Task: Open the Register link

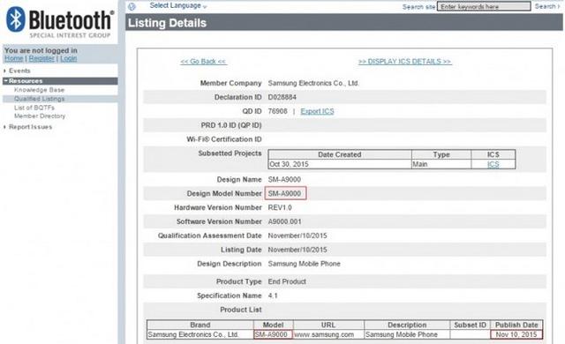Action: (x=41, y=58)
